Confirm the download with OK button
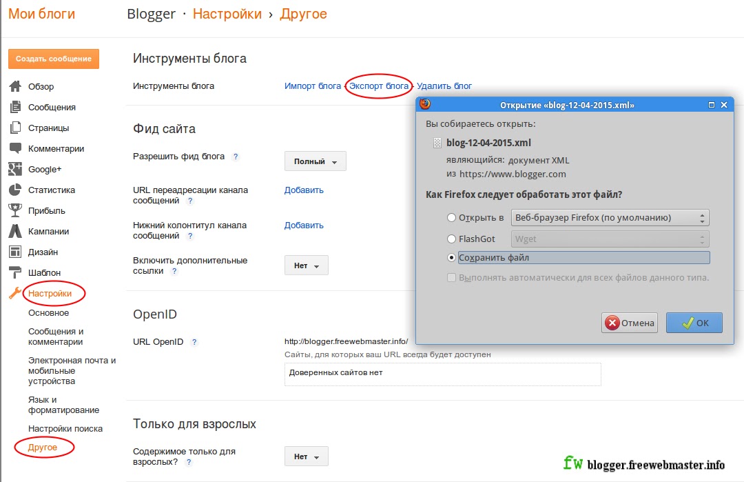Viewport: 744px width, 482px height. [694, 323]
